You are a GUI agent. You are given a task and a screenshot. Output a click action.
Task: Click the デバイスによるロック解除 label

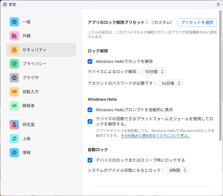(x=114, y=72)
